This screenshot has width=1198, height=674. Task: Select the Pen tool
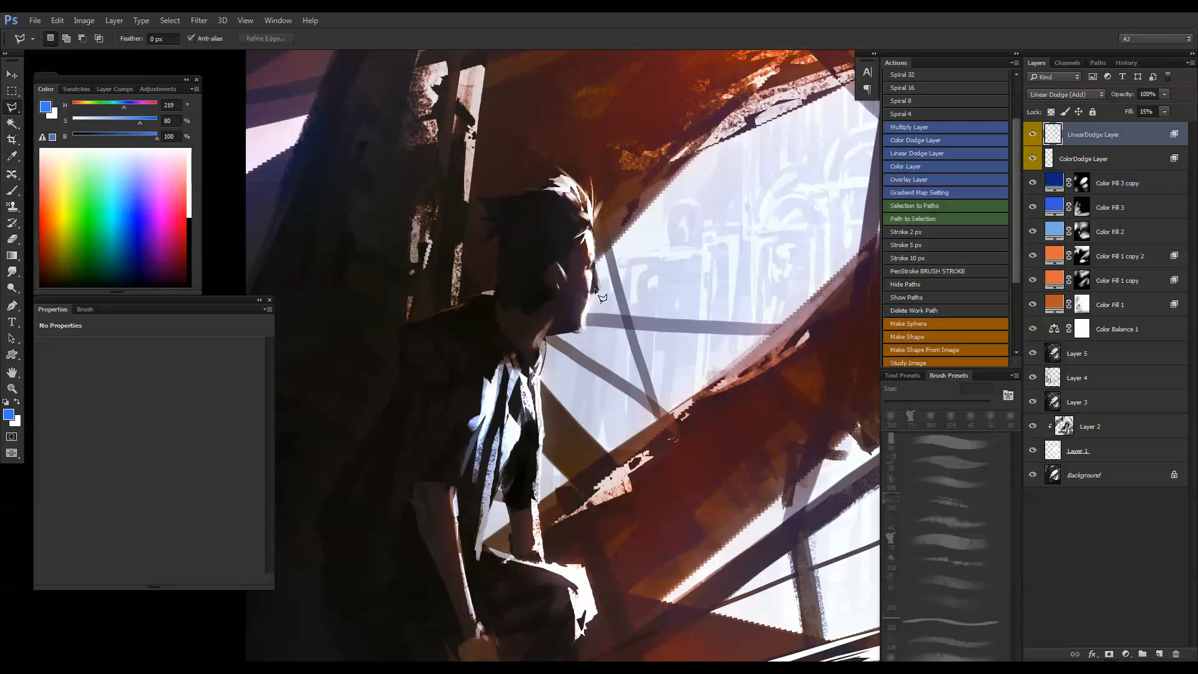coord(12,306)
